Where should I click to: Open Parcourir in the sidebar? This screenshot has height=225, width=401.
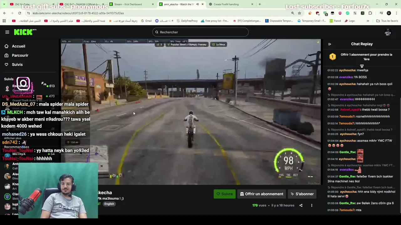click(16, 55)
